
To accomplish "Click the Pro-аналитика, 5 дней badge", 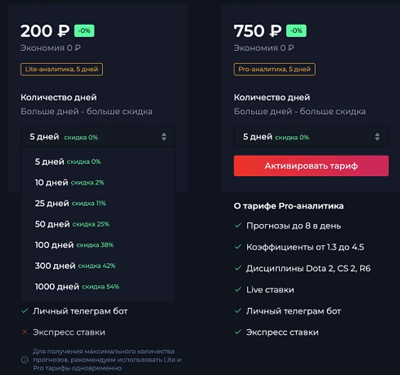I will [x=275, y=70].
